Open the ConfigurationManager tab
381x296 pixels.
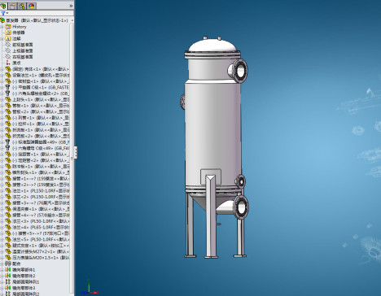(x=22, y=6)
